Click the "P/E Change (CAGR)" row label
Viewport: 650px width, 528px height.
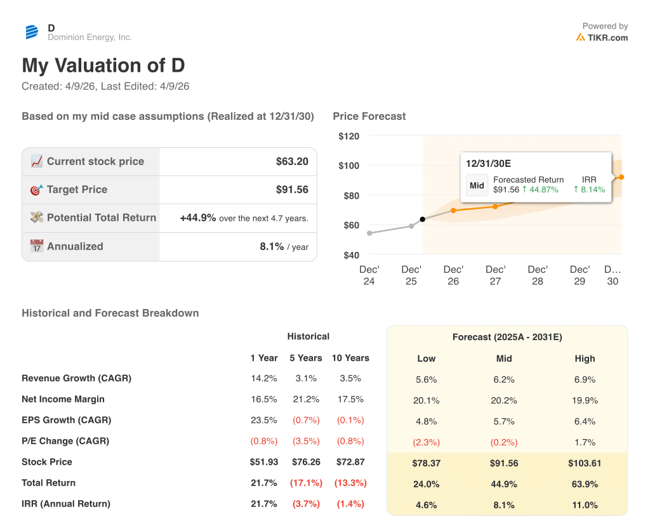[x=65, y=441]
